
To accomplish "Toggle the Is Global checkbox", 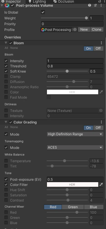I will 43,12.
